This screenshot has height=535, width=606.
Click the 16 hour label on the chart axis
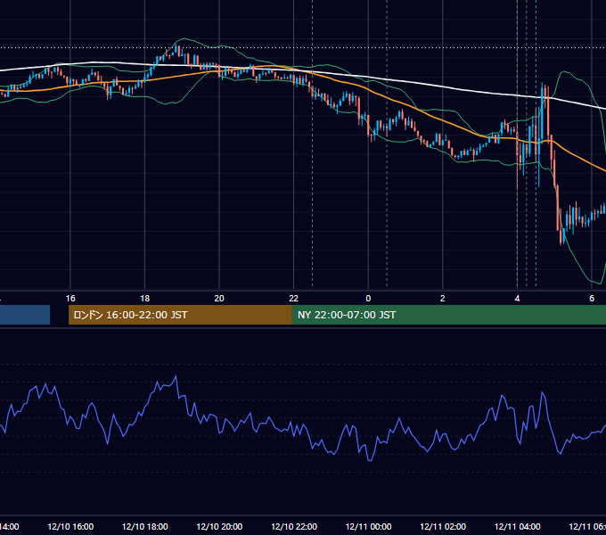[x=70, y=299]
